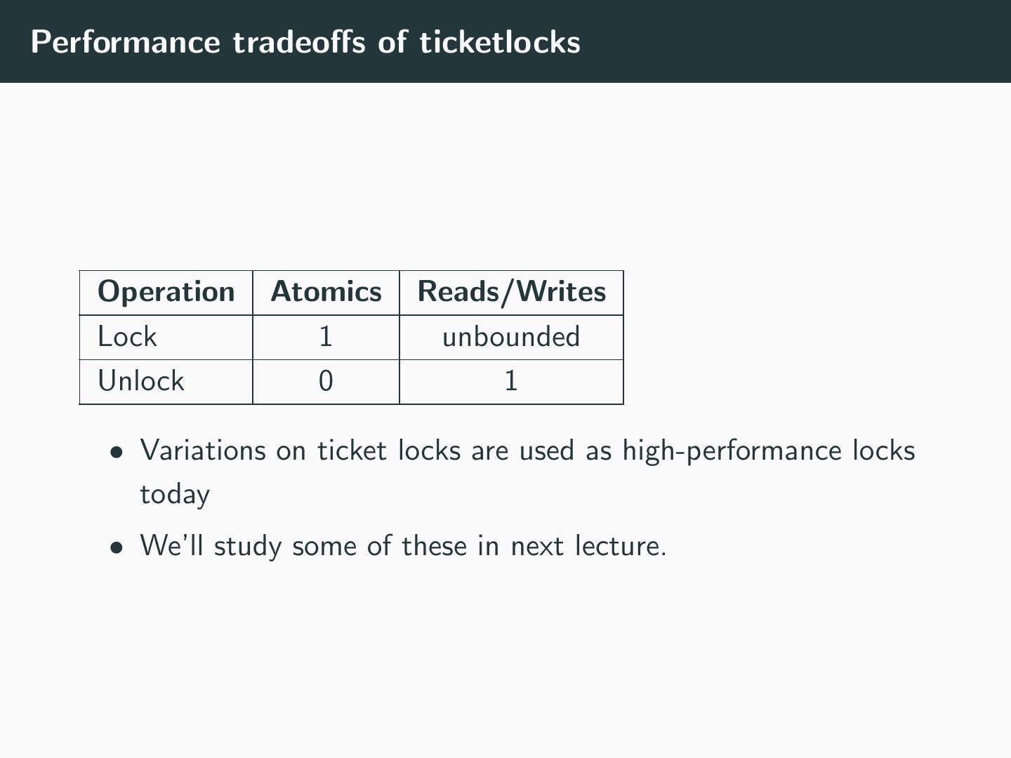The image size is (1011, 758).
Task: Click "ticketlocks" in the slide title
Action: tap(500, 42)
